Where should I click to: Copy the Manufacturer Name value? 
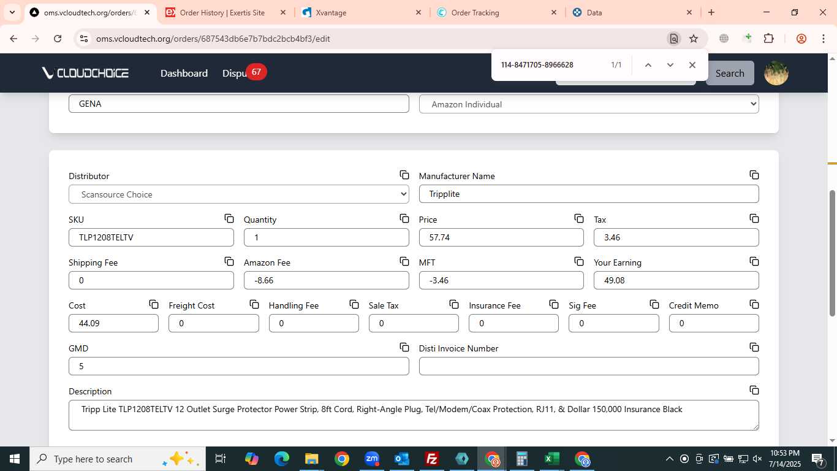754,175
